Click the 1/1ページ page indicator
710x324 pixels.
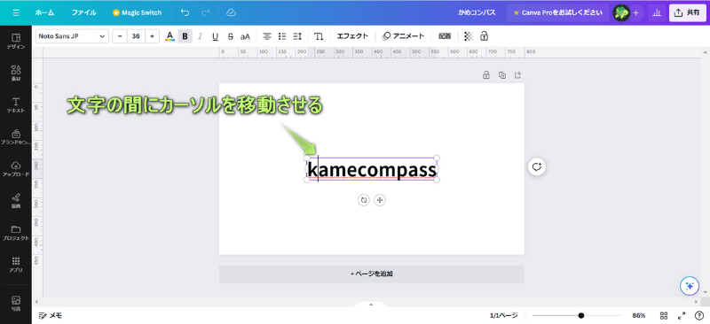coord(503,315)
